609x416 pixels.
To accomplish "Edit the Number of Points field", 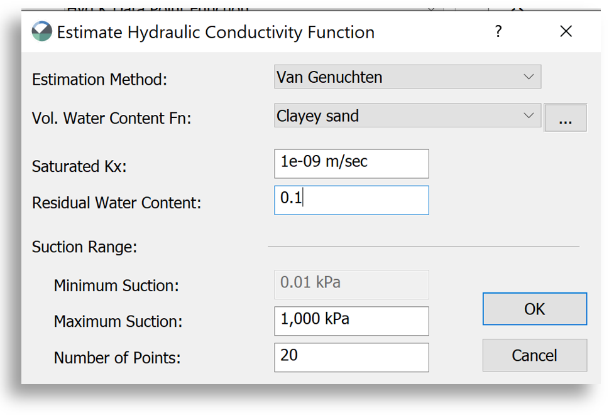I will tap(351, 357).
